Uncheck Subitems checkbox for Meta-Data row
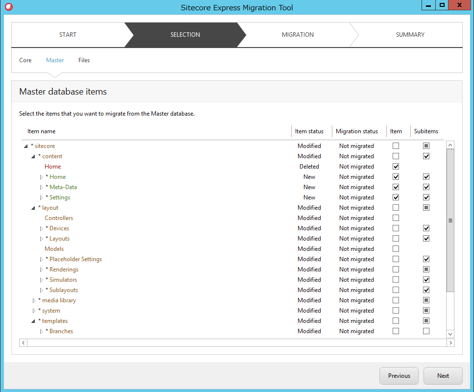The height and width of the screenshot is (392, 474). 426,187
